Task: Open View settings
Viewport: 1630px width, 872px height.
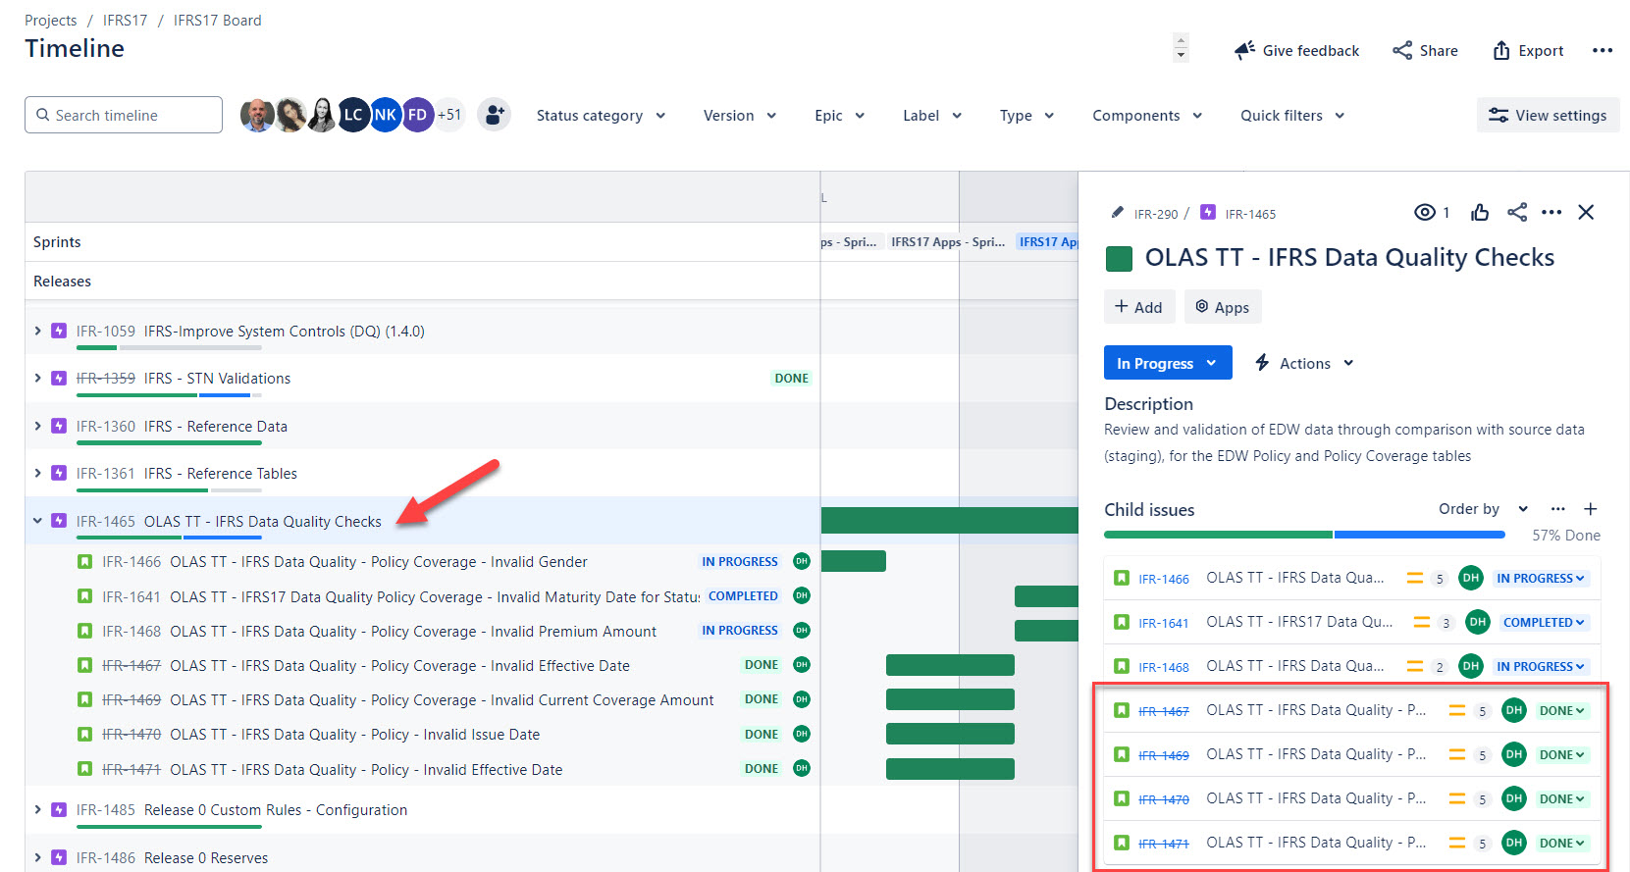Action: coord(1548,115)
